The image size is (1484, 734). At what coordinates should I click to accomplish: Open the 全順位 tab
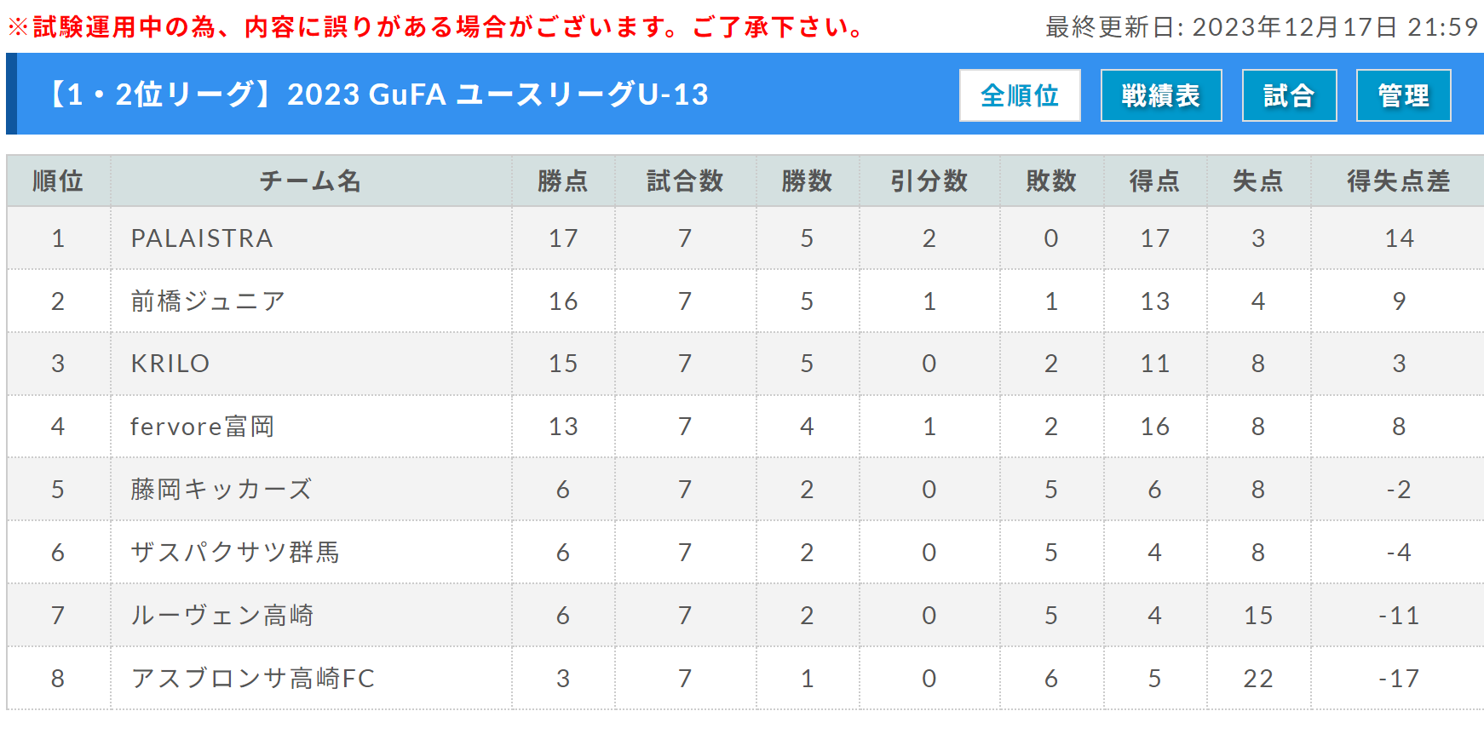[x=1020, y=95]
